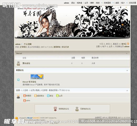This screenshot has height=126, width=137.
Task: Click the 默认论坛 forum status icon
Action: coord(18,64)
